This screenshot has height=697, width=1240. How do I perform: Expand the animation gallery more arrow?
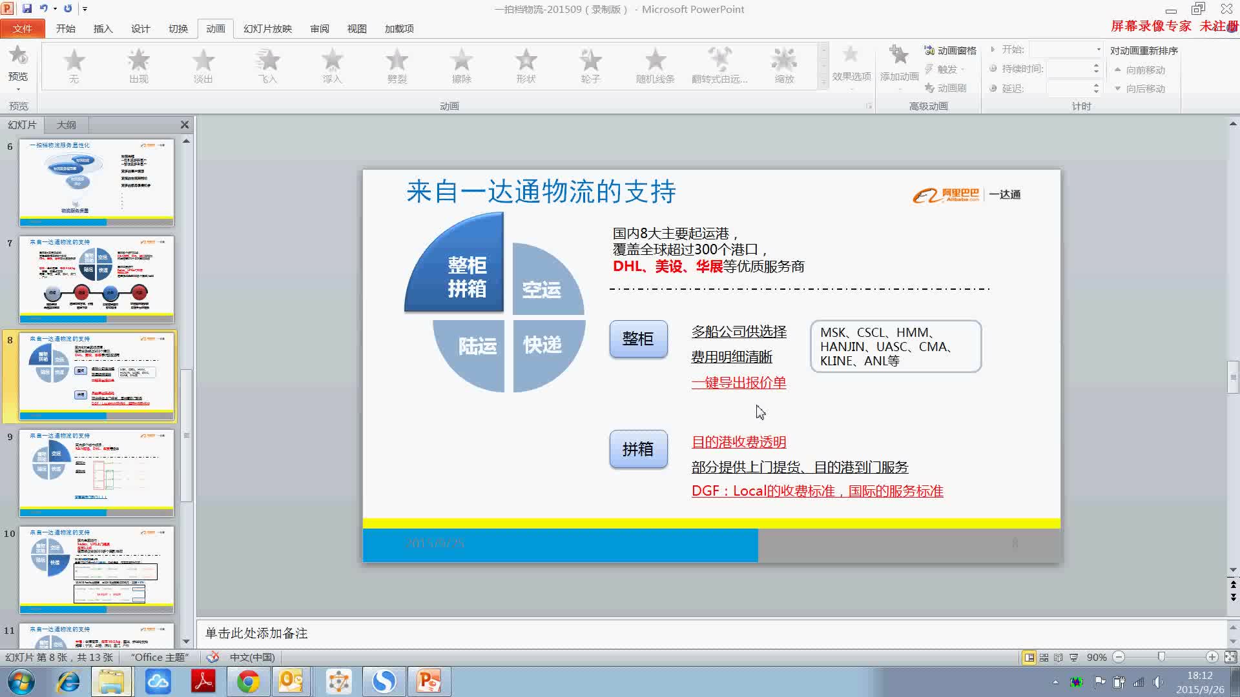(x=823, y=83)
